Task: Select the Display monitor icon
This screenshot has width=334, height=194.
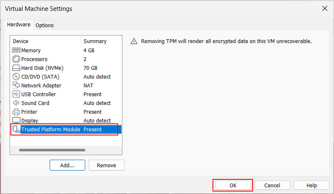Action: tap(16, 120)
